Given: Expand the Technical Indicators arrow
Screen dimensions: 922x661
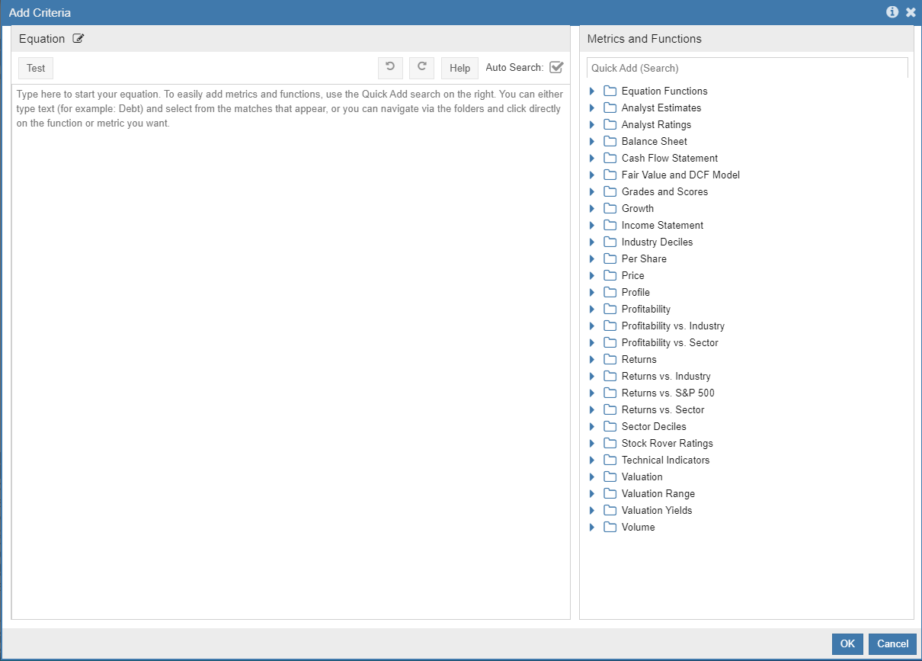Looking at the screenshot, I should [592, 460].
